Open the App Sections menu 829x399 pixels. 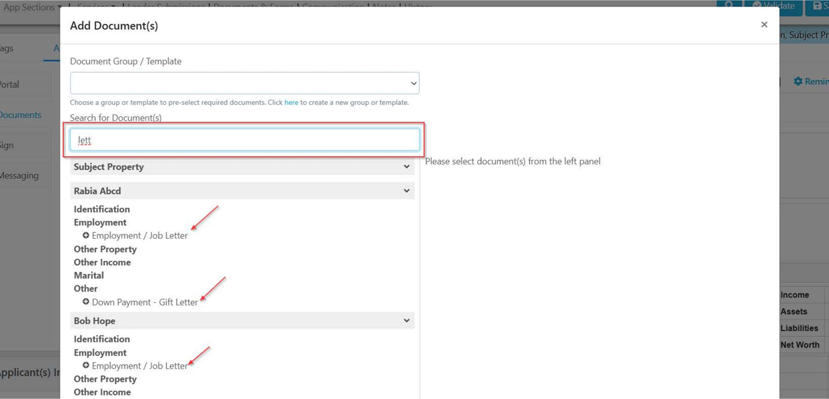(32, 7)
